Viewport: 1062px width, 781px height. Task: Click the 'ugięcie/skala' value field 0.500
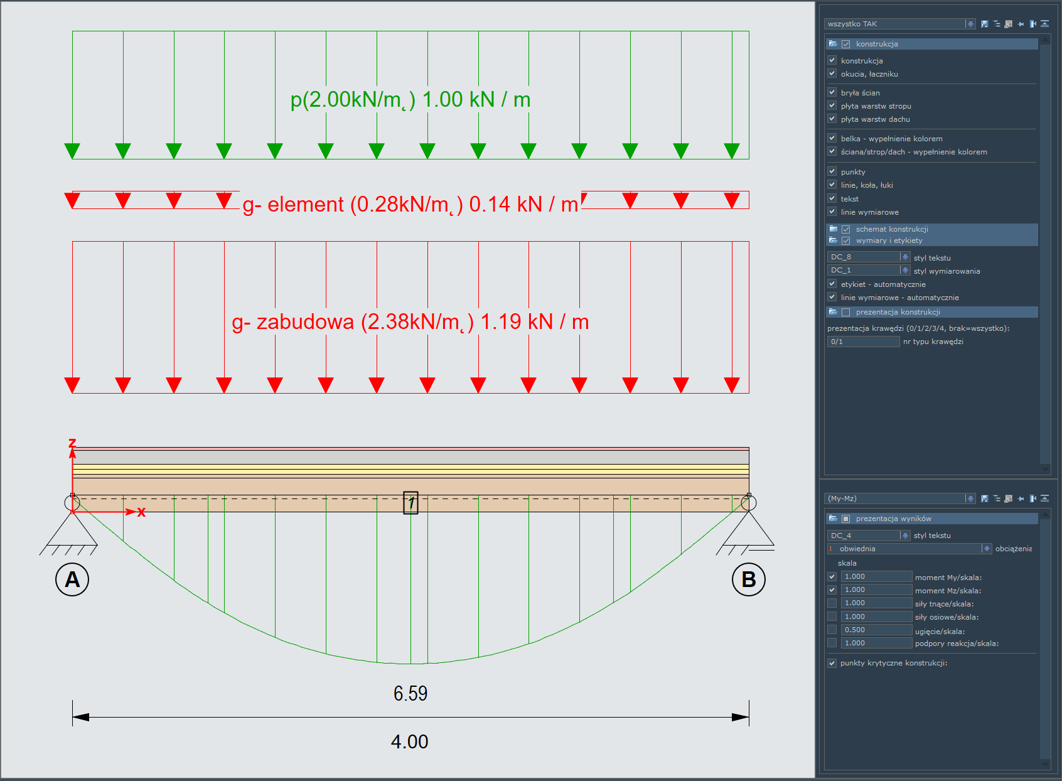[876, 630]
